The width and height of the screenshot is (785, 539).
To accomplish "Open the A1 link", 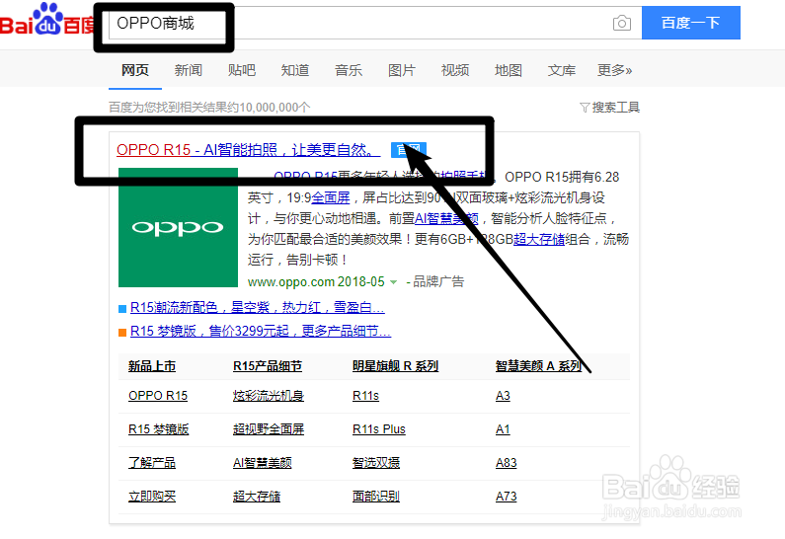I will pyautogui.click(x=503, y=429).
